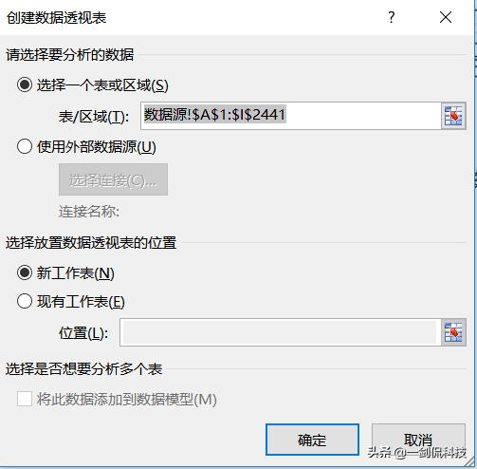This screenshot has height=469, width=477.
Task: Click the 取消 button
Action: (418, 440)
